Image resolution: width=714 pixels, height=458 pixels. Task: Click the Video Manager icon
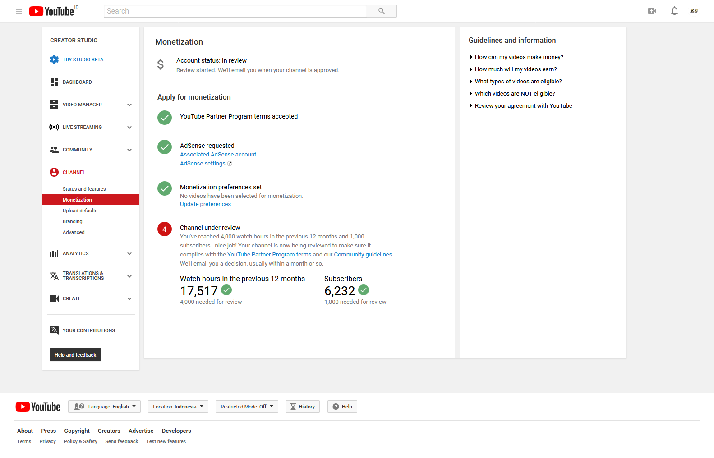(54, 105)
